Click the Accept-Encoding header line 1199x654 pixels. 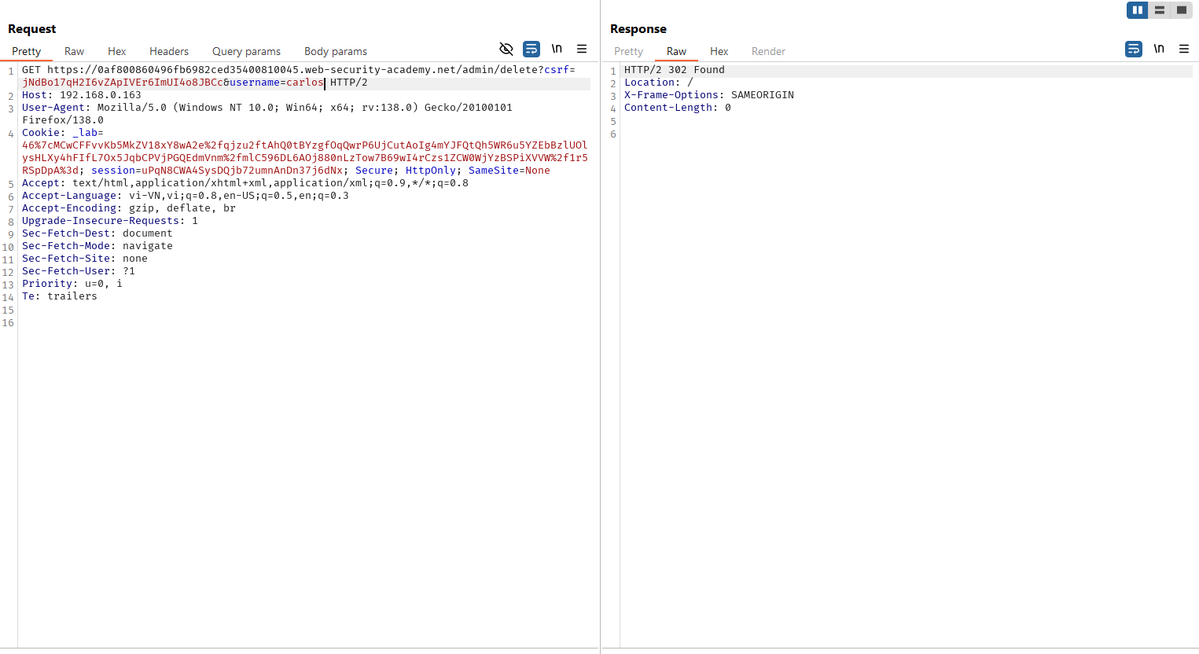point(129,208)
